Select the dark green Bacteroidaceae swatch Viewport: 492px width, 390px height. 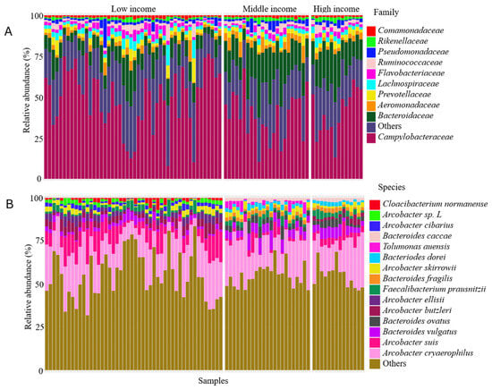click(x=371, y=116)
